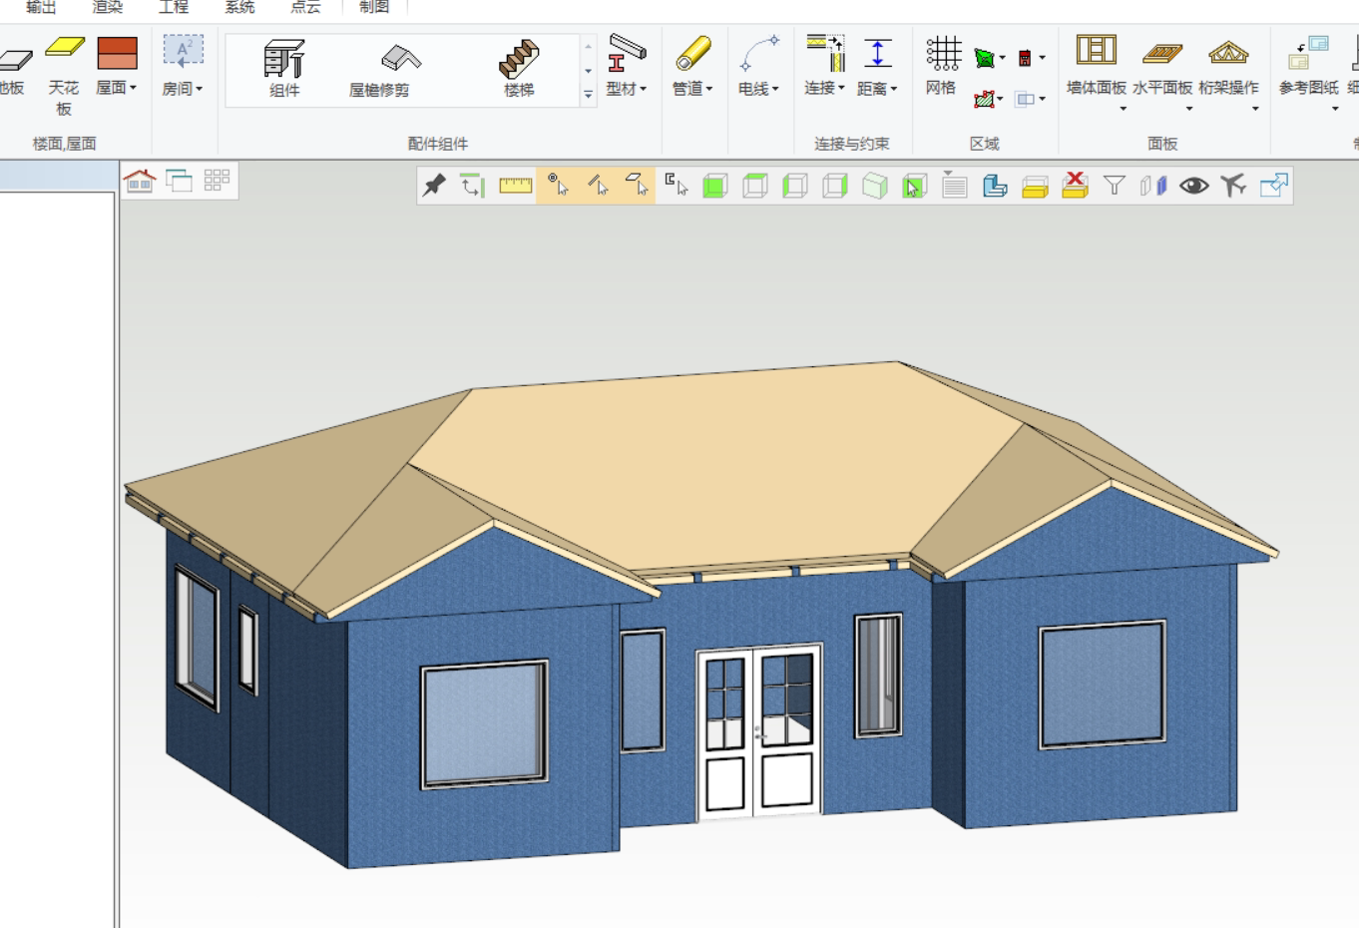Viewport: 1359px width, 928px height.
Task: Select the 楼梯 stairs tool
Action: pos(519,68)
